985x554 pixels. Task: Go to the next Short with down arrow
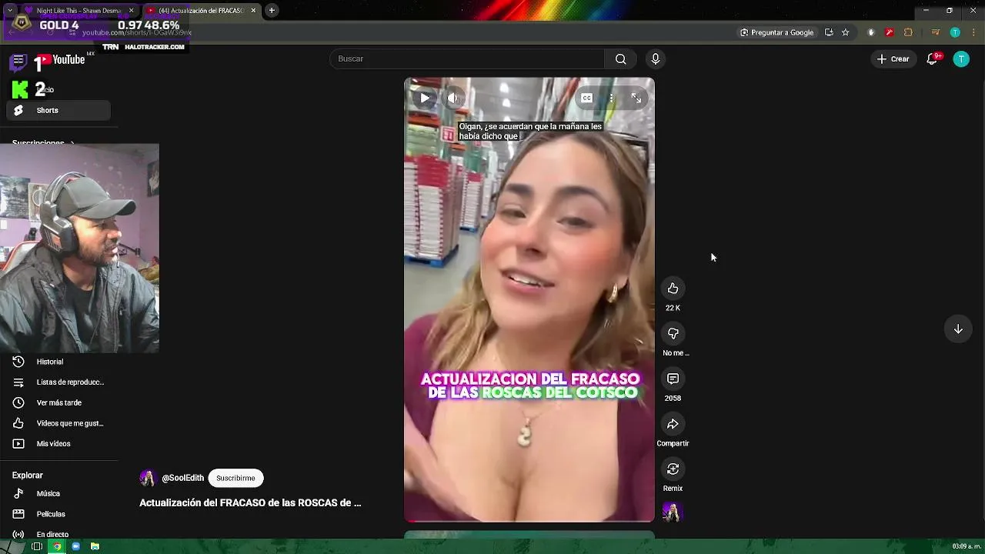(x=958, y=329)
